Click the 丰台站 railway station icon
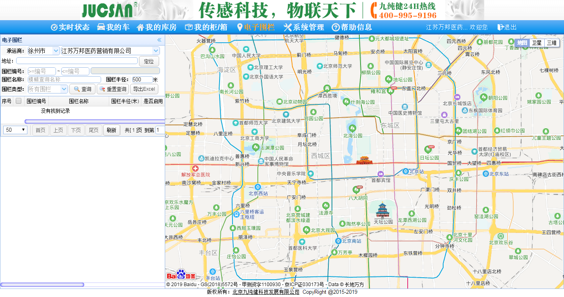564x297 pixels. pos(212,271)
